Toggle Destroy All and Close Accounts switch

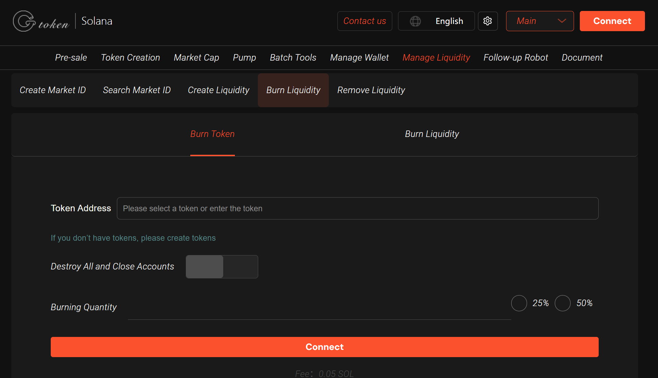tap(222, 267)
